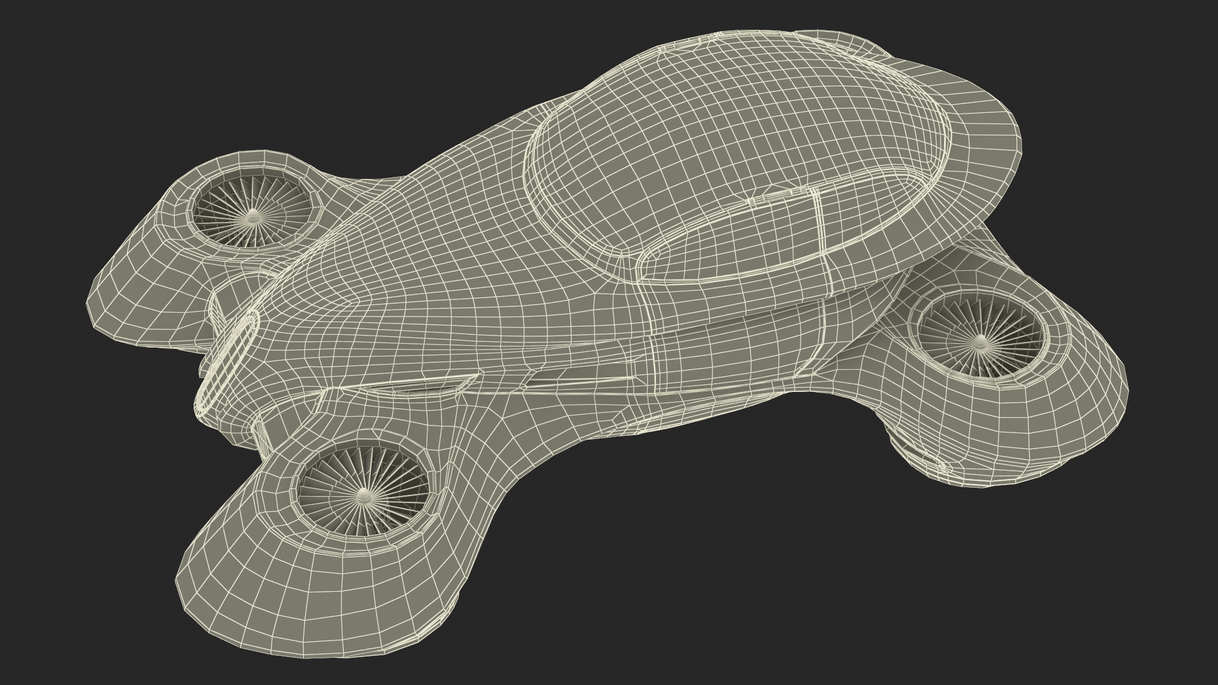This screenshot has height=685, width=1218.
Task: Select the bottom-front engine pod arm
Action: pos(482,457)
